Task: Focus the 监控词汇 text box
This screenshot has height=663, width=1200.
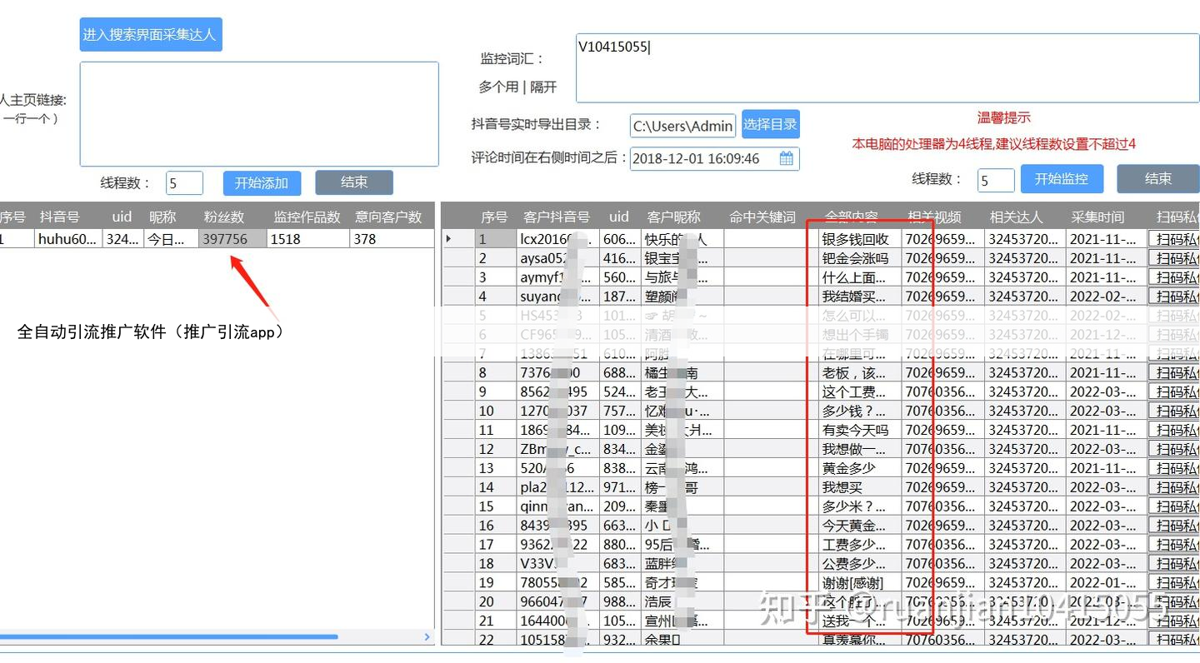Action: click(x=887, y=68)
